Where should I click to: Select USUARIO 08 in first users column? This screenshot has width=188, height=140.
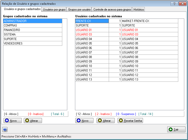92,57
